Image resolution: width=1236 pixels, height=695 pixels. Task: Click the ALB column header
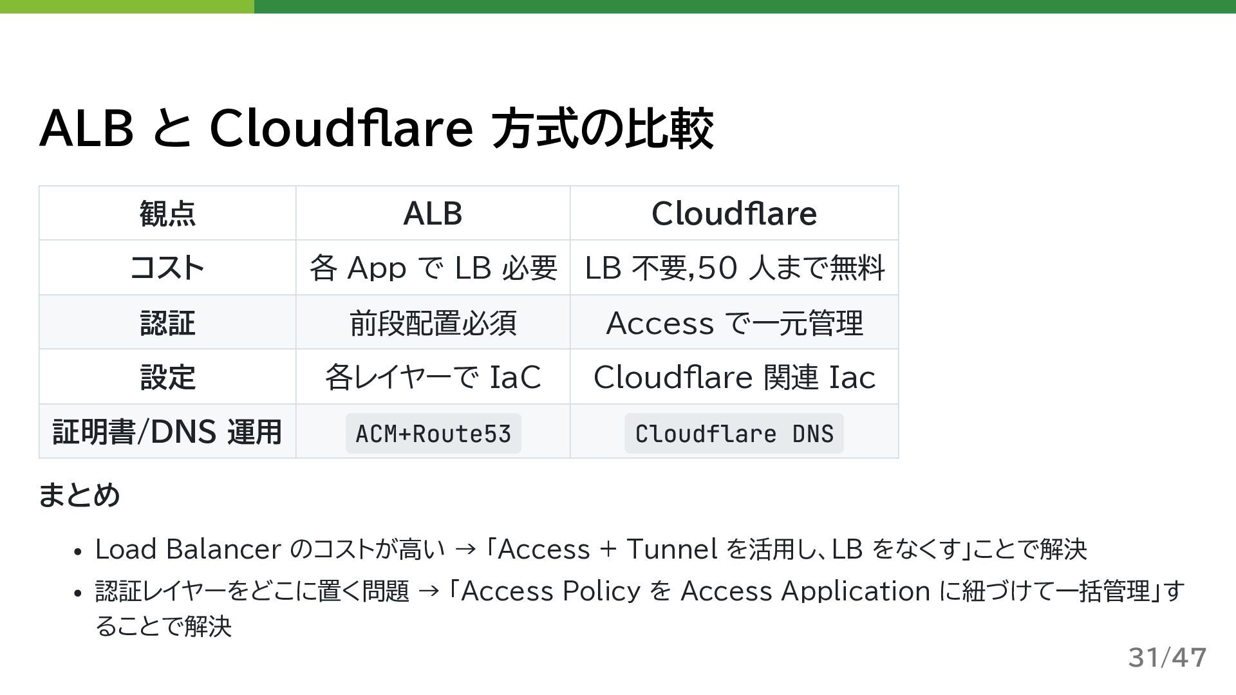pos(433,214)
